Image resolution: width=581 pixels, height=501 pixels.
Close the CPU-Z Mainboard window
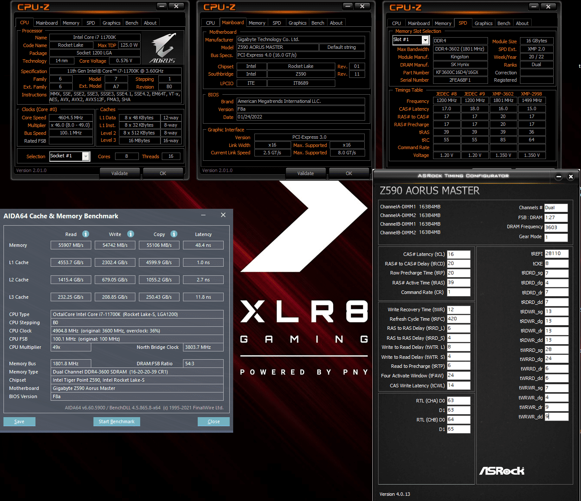tap(362, 6)
